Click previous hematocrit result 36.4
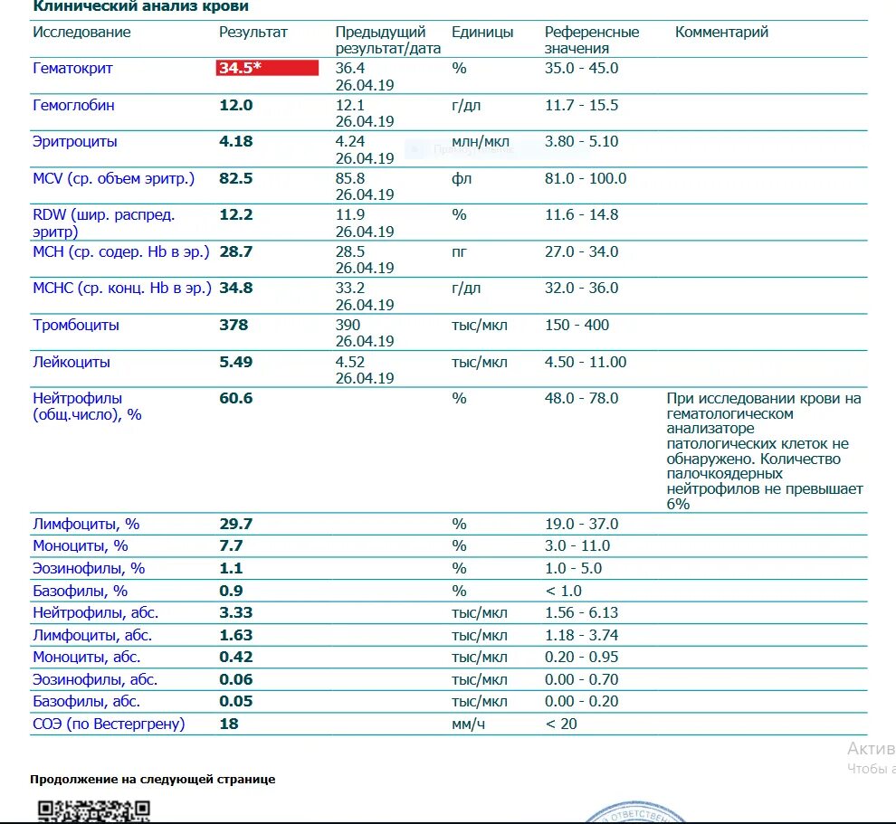Viewport: 896px width, 824px height. tap(349, 69)
